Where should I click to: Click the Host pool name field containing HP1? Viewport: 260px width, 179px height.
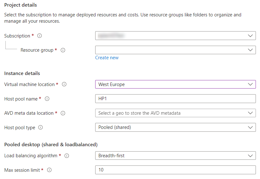pyautogui.click(x=175, y=99)
